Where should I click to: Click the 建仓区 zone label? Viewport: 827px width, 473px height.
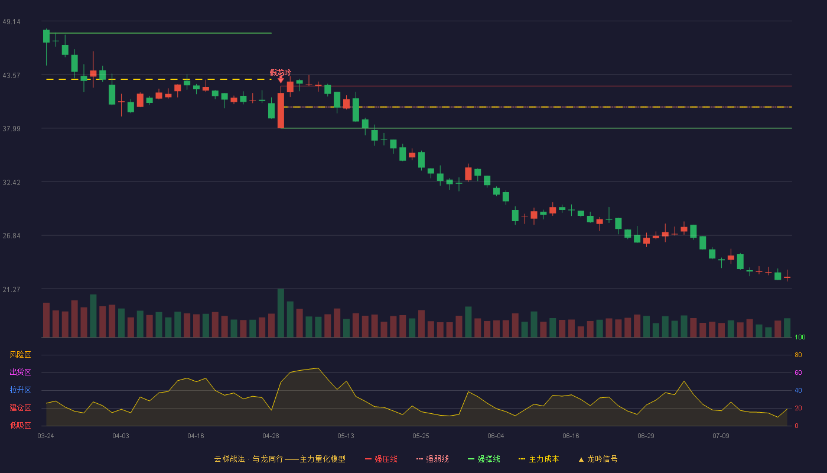coord(20,408)
